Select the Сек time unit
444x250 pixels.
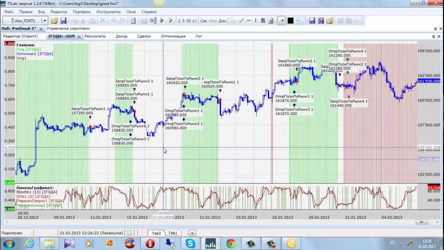click(204, 21)
